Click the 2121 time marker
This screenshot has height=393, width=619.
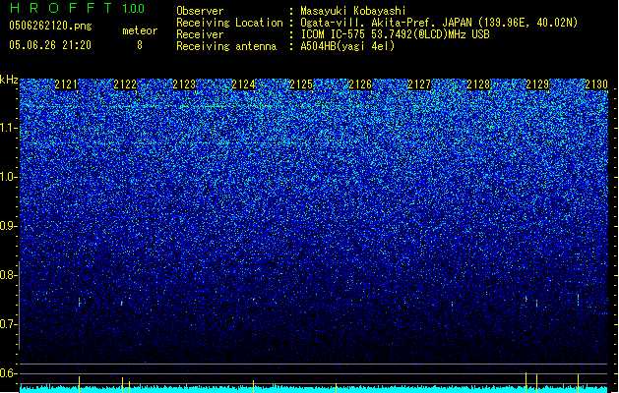pos(66,84)
